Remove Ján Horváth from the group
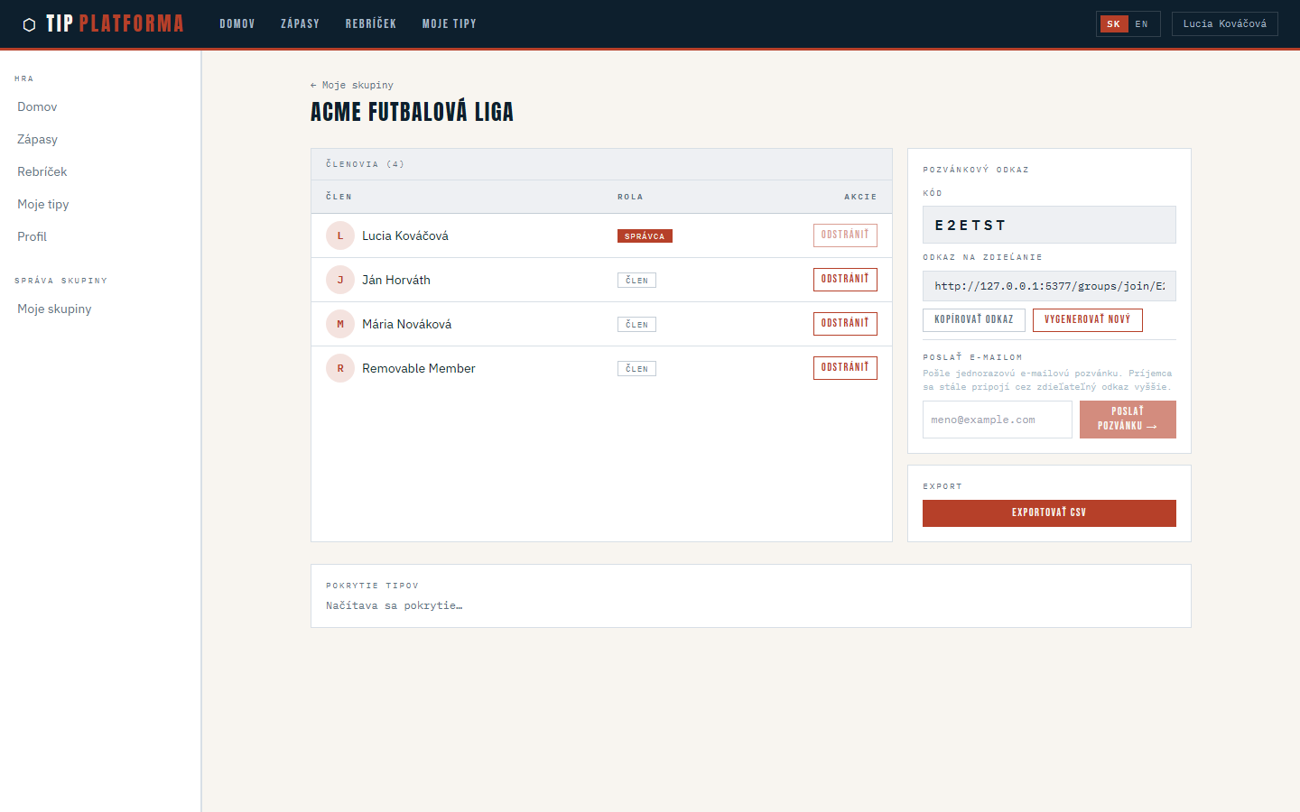 pos(844,280)
